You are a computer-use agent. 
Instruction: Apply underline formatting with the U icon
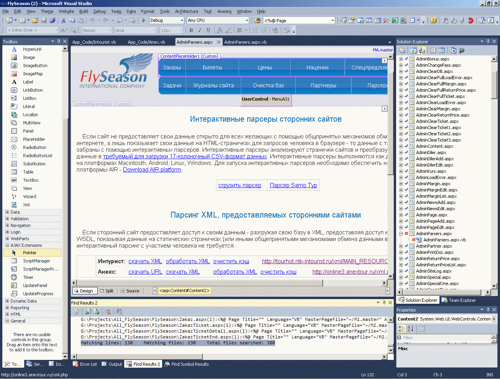pyautogui.click(x=208, y=30)
